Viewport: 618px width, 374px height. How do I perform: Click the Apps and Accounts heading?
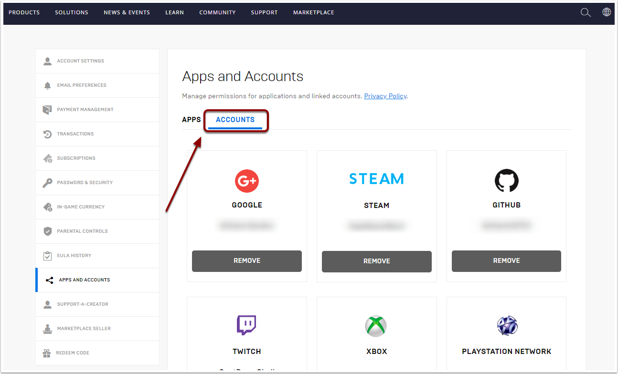coord(243,76)
